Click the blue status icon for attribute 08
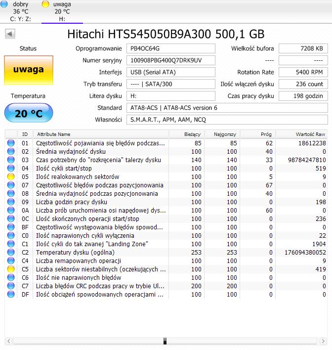The height and width of the screenshot is (350, 332). pos(11,193)
